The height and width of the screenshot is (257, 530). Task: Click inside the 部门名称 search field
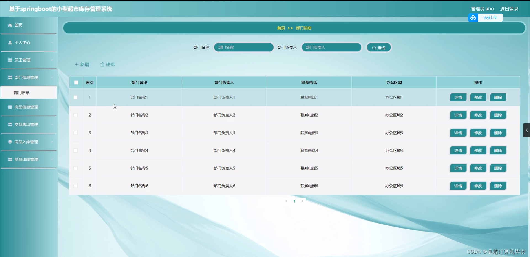tap(244, 47)
